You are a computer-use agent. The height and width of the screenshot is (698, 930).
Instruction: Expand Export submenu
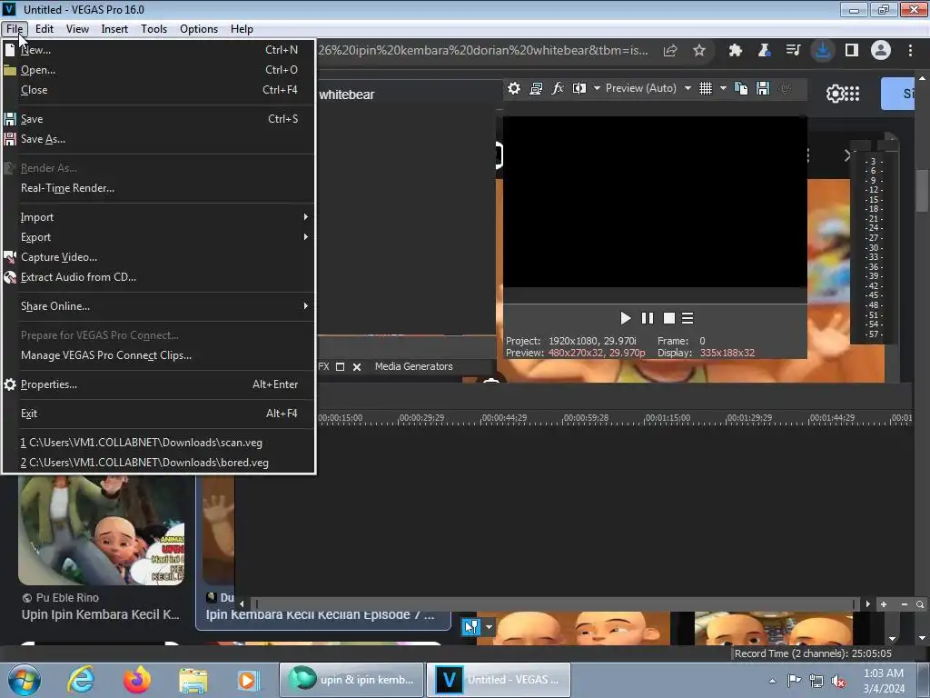158,237
